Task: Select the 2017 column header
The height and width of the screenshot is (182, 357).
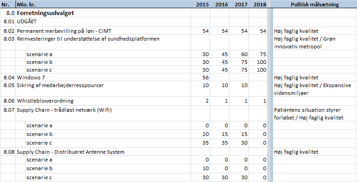Action: click(239, 4)
